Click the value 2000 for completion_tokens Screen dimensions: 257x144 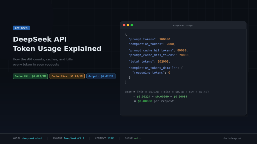(170, 44)
